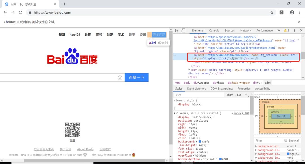Switch to the Console tab

214,31
